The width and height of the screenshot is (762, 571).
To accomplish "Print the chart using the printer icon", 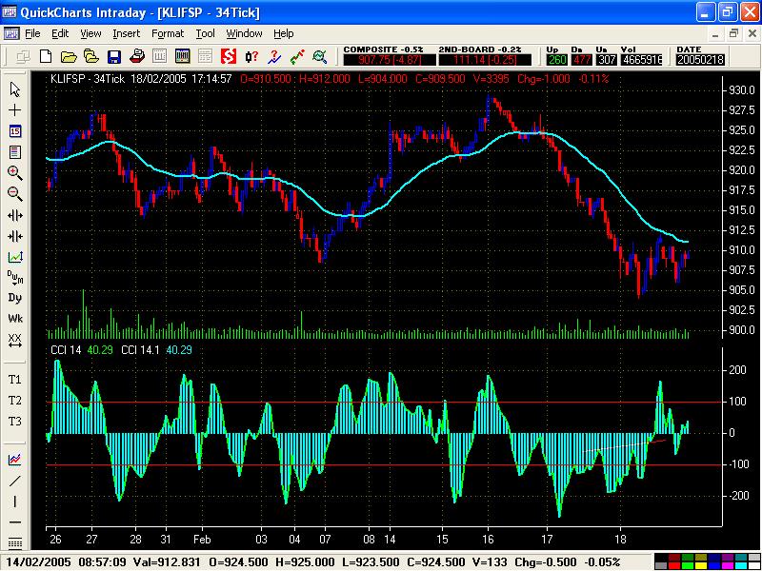I will tap(137, 56).
